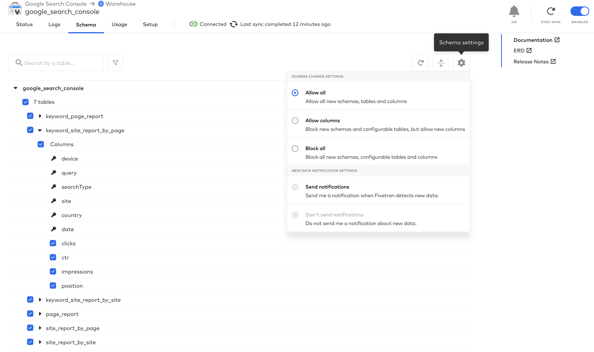Open the Release Notes link
This screenshot has height=352, width=594.
pos(531,62)
